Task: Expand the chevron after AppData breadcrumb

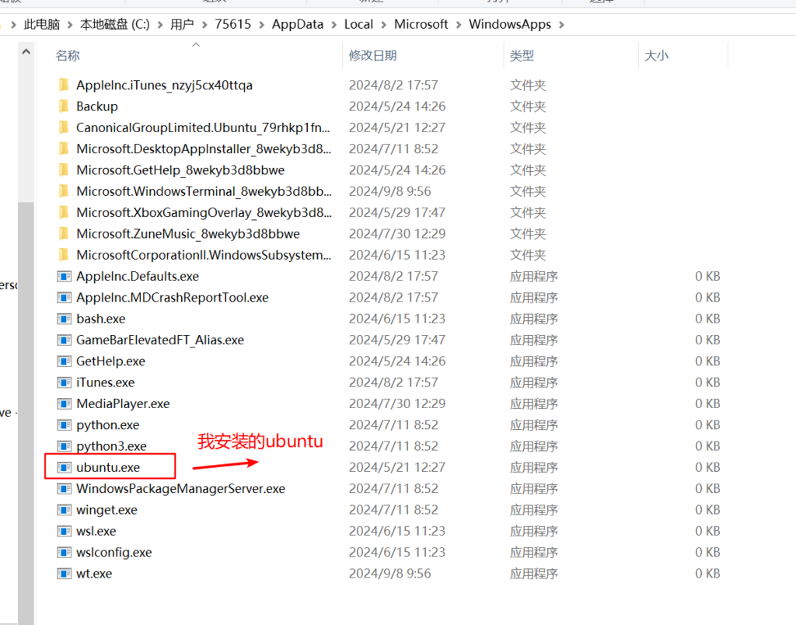Action: pyautogui.click(x=334, y=25)
